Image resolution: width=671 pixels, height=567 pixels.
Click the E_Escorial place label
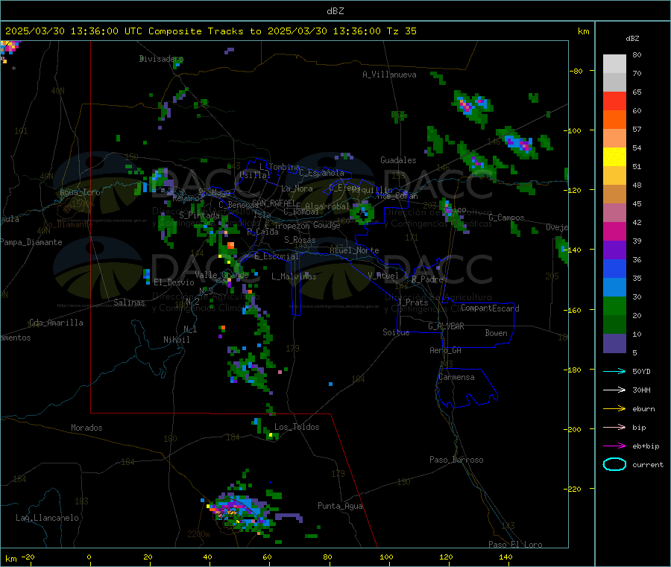[277, 256]
